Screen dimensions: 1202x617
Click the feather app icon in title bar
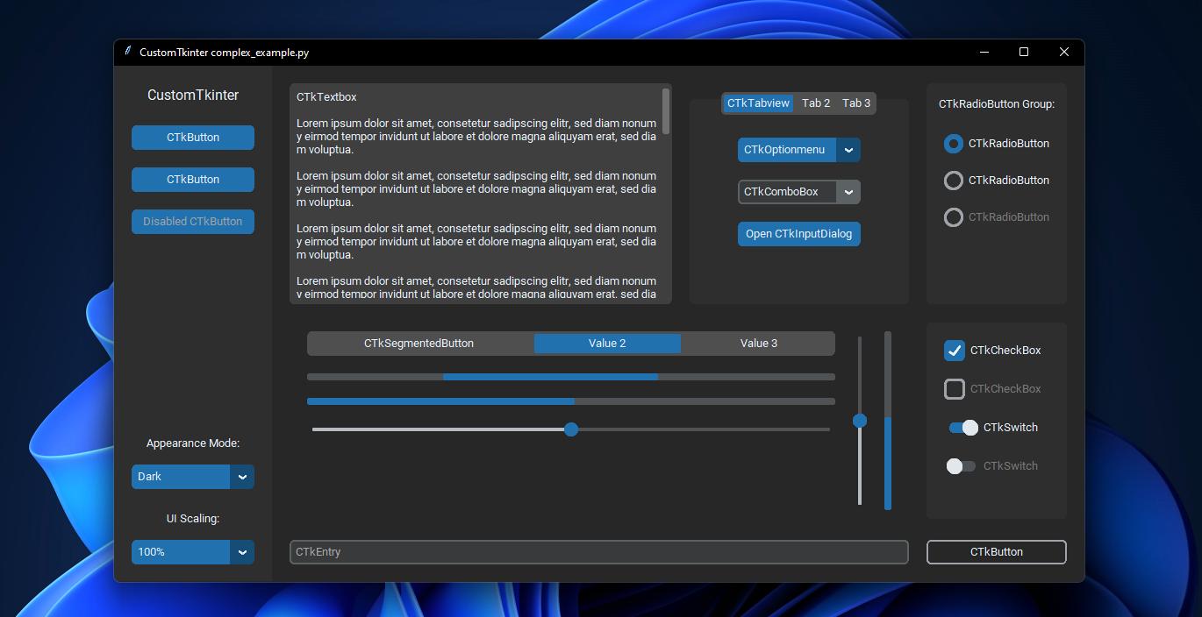pyautogui.click(x=128, y=52)
